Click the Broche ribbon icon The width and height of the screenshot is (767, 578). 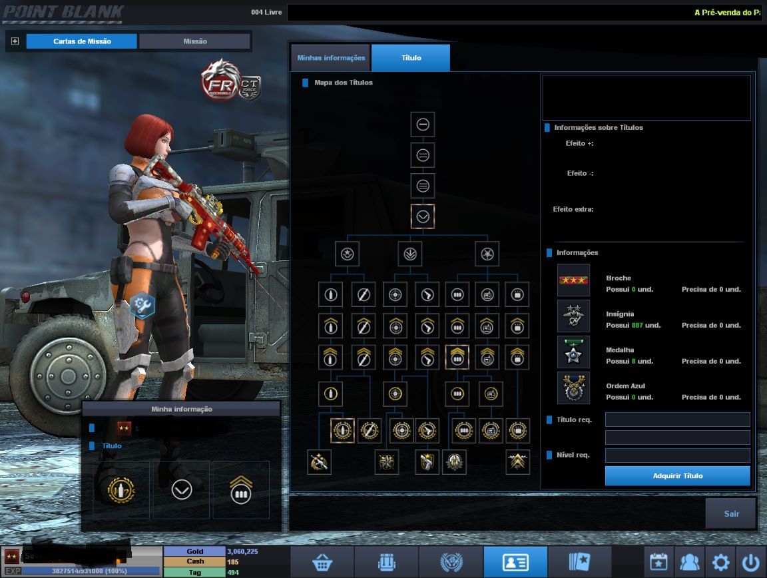coord(573,280)
